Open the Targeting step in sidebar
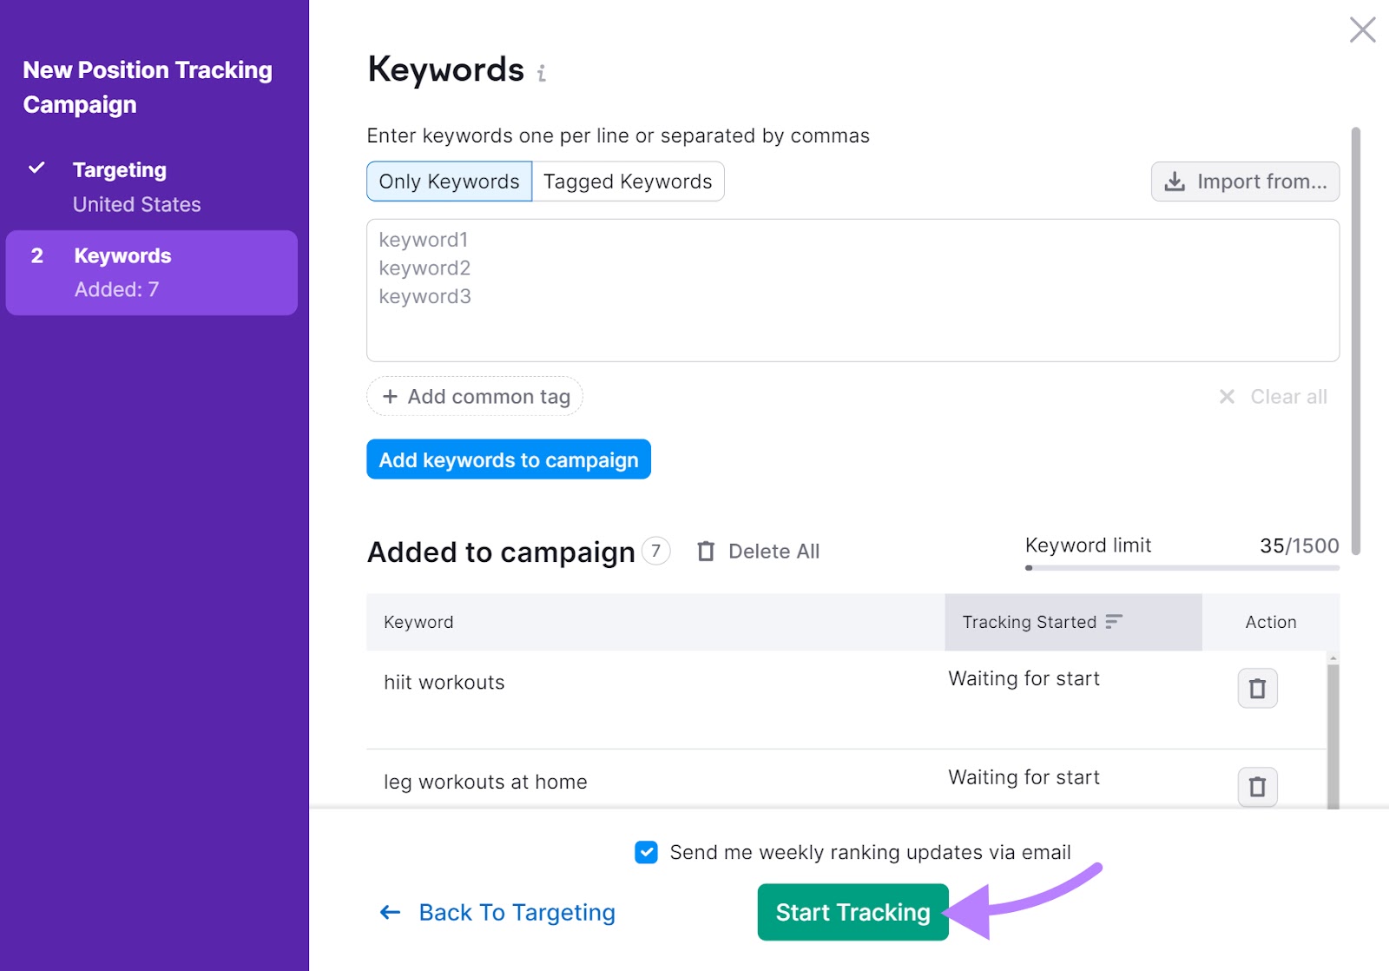The width and height of the screenshot is (1389, 971). [x=120, y=170]
